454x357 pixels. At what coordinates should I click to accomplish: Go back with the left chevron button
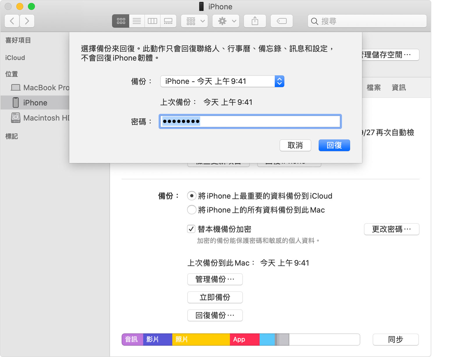tap(12, 21)
